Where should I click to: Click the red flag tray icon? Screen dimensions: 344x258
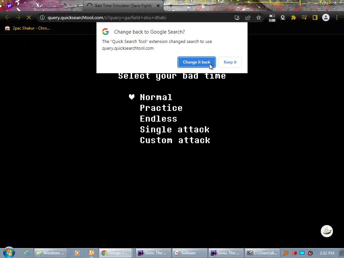click(294, 253)
